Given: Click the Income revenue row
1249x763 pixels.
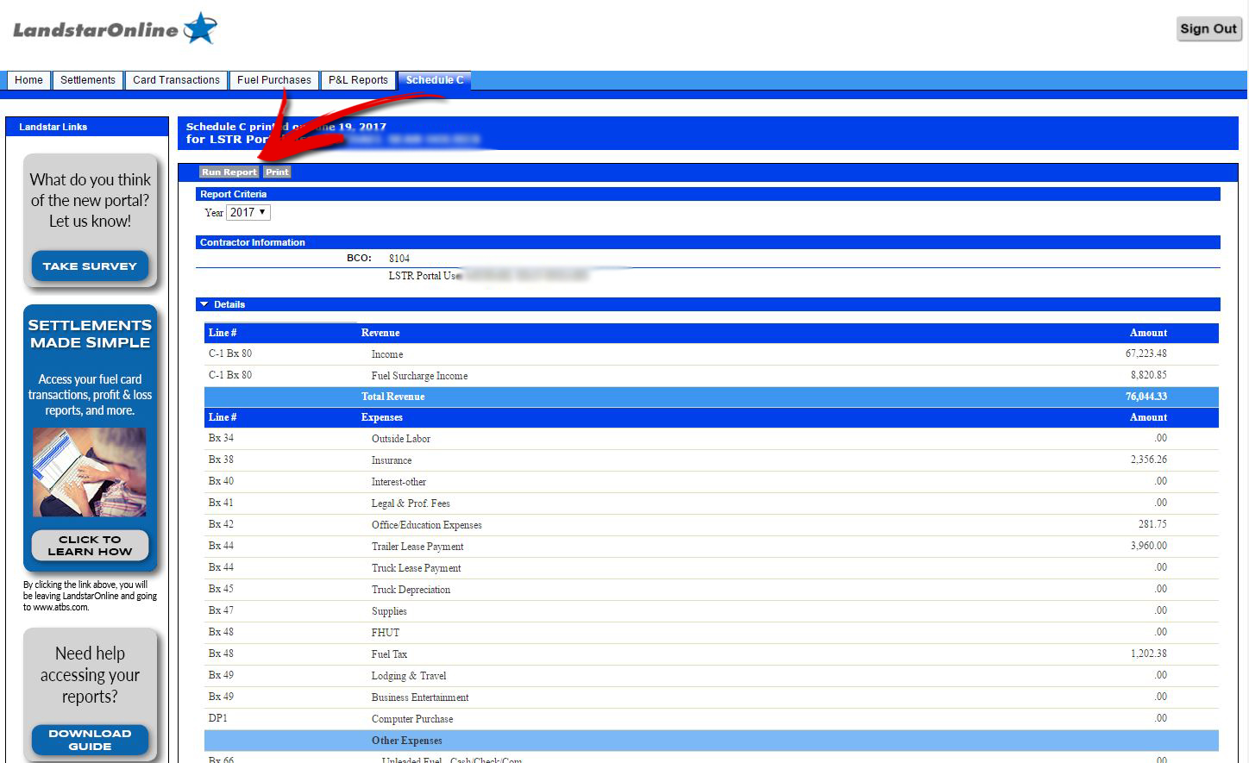Looking at the screenshot, I should point(712,353).
